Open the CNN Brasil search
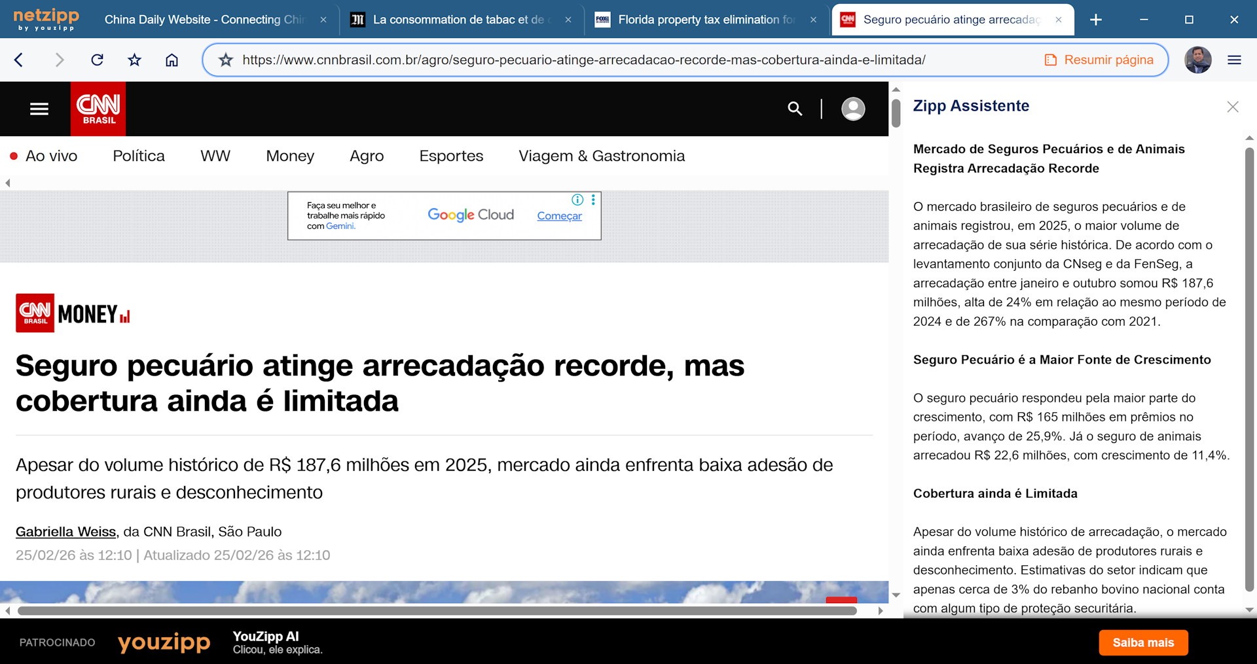Viewport: 1257px width, 664px height. click(795, 109)
